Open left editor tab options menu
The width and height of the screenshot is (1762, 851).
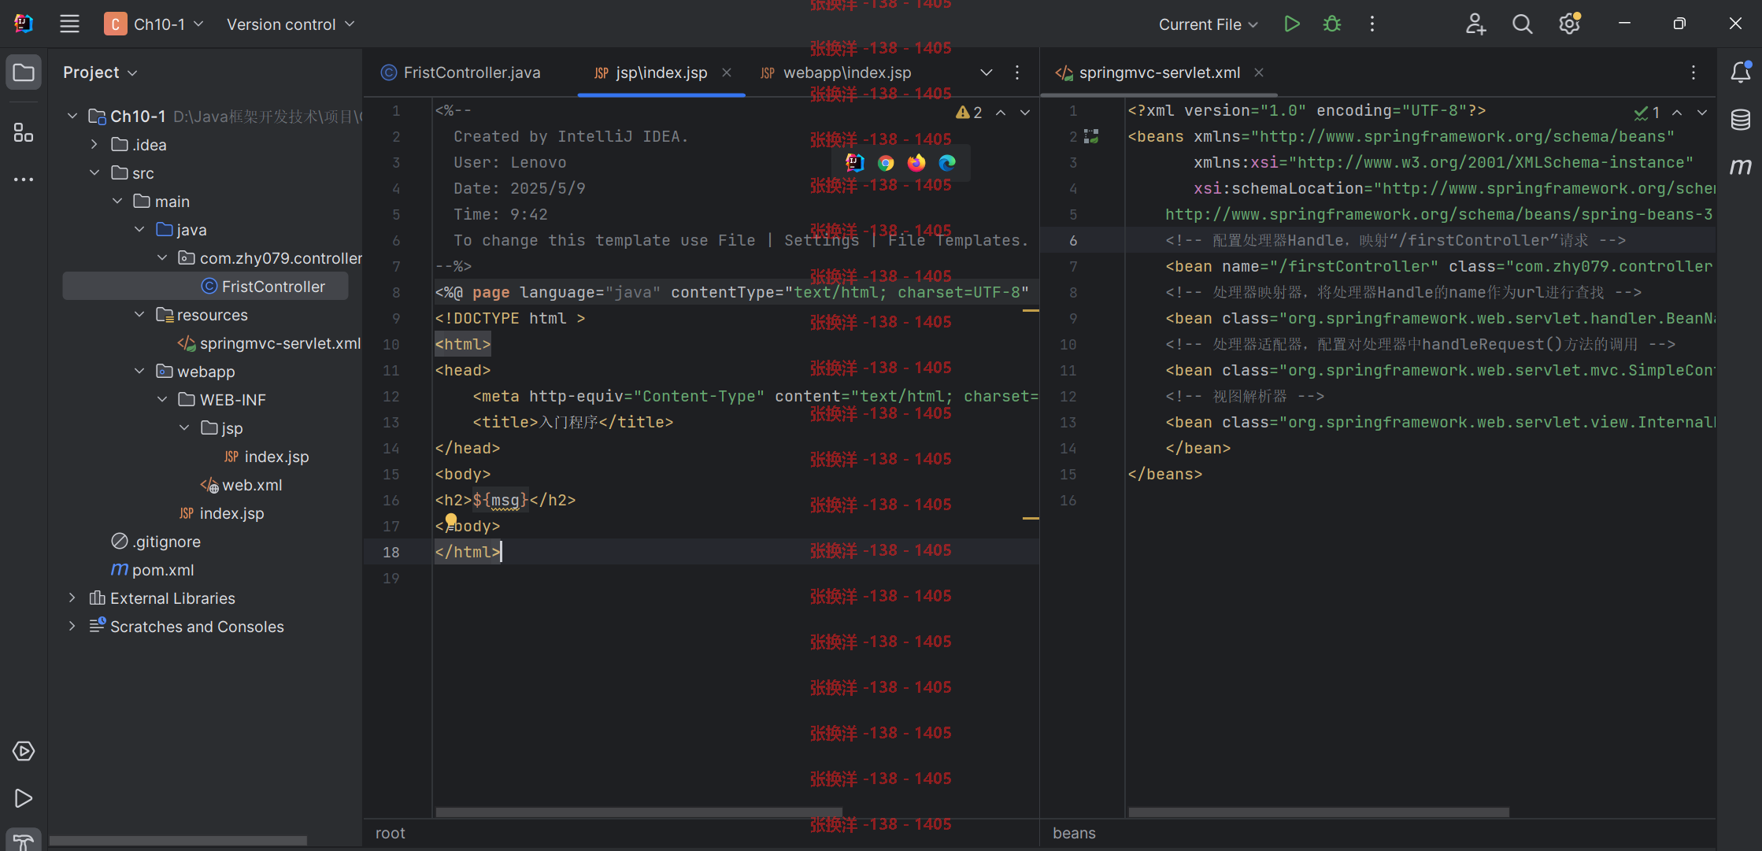(1017, 72)
